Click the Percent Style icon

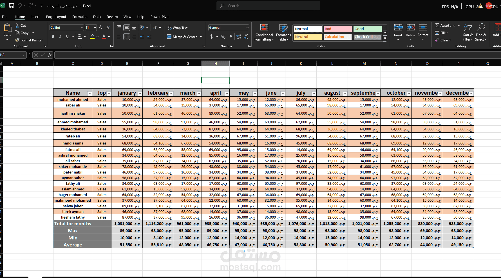[223, 37]
